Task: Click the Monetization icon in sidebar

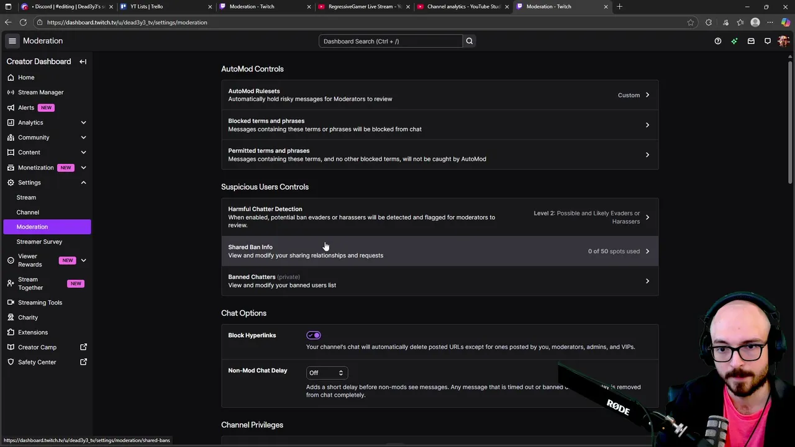Action: 11,168
